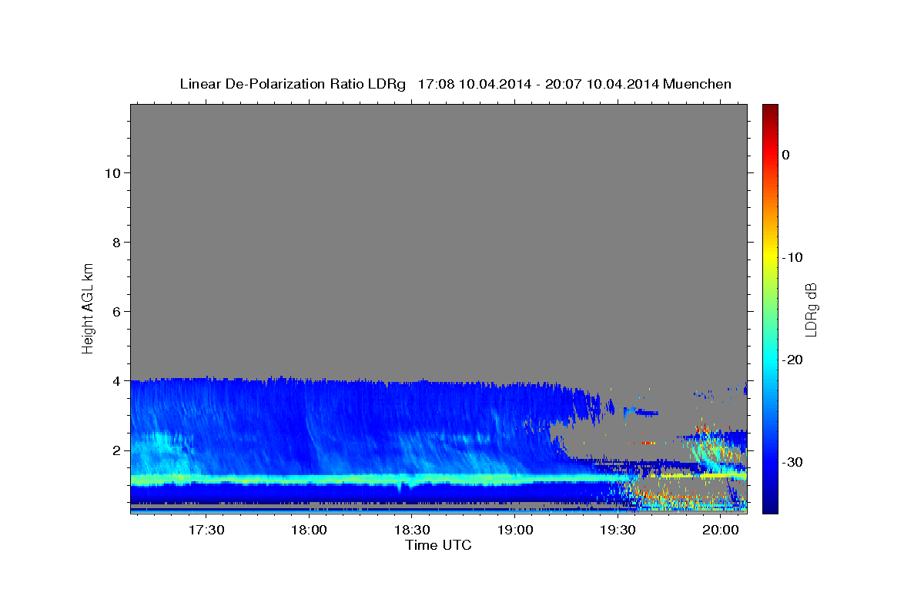
Task: Click the bright melting-layer band near 18:00
Action: (310, 479)
